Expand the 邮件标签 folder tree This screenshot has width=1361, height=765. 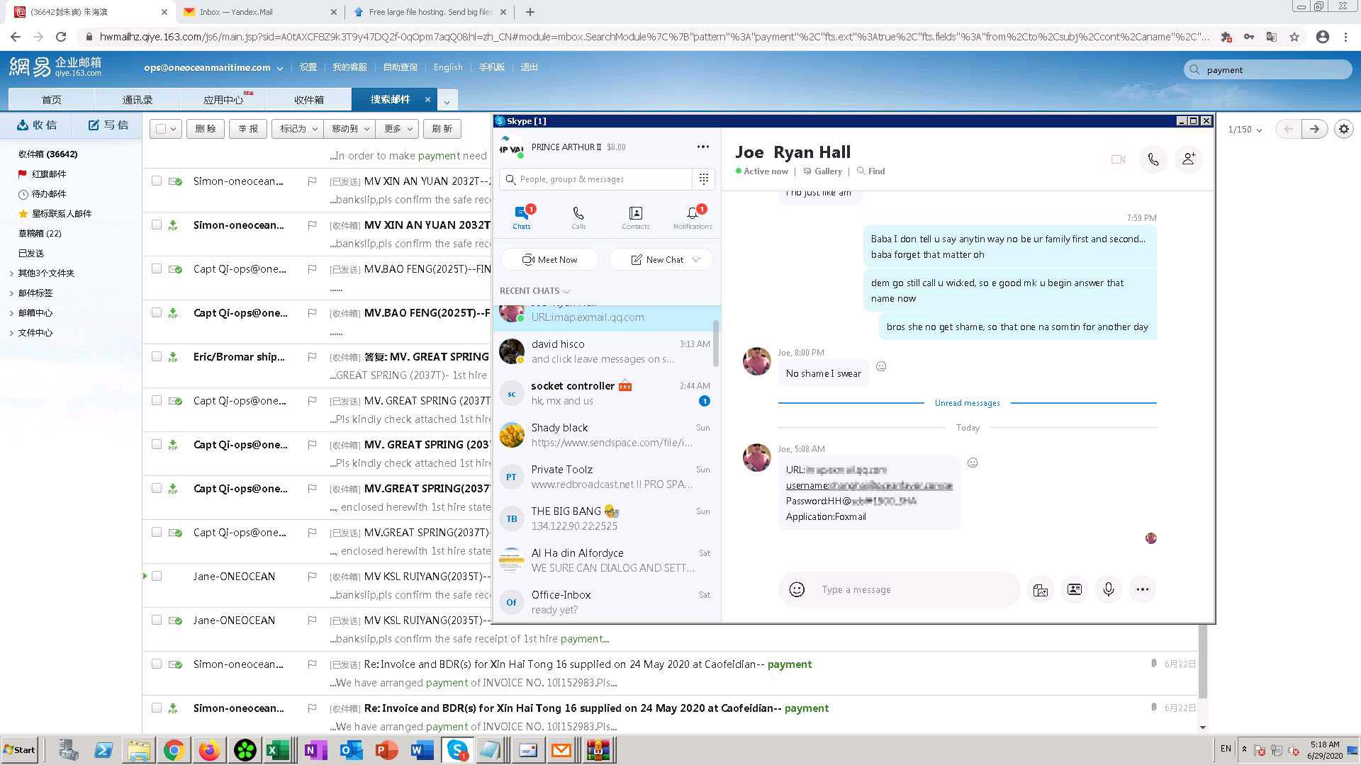pos(11,293)
